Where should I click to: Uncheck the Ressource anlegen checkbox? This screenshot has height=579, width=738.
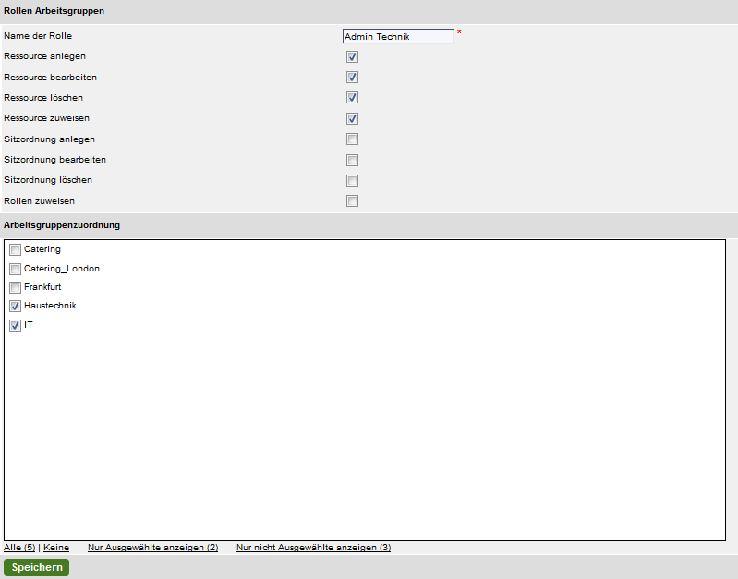[x=352, y=56]
